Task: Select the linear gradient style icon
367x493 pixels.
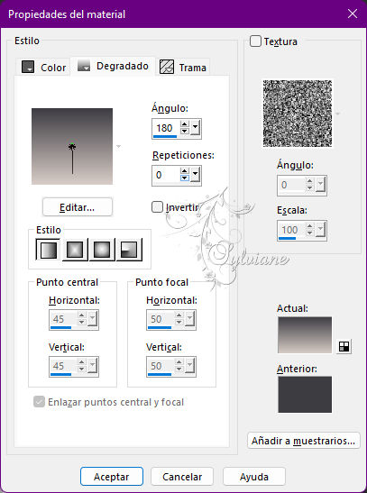Action: (48, 250)
